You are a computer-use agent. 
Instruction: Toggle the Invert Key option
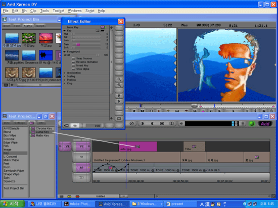tap(73, 65)
